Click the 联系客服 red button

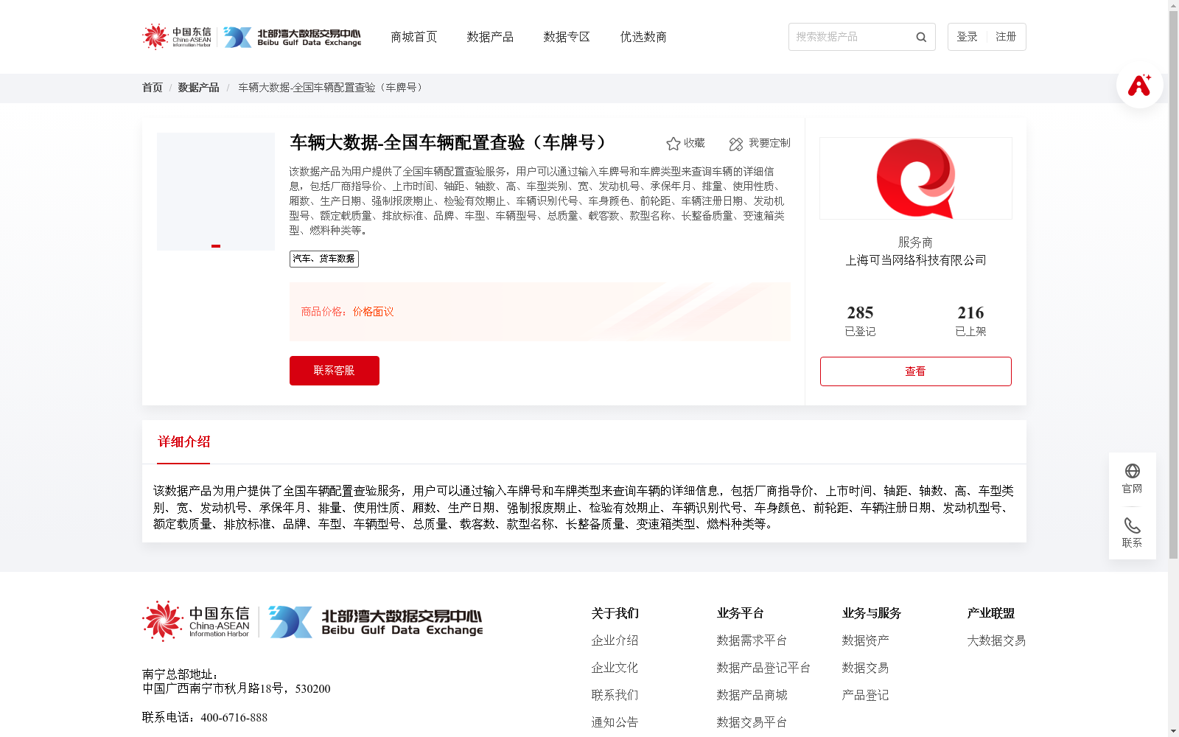point(335,371)
